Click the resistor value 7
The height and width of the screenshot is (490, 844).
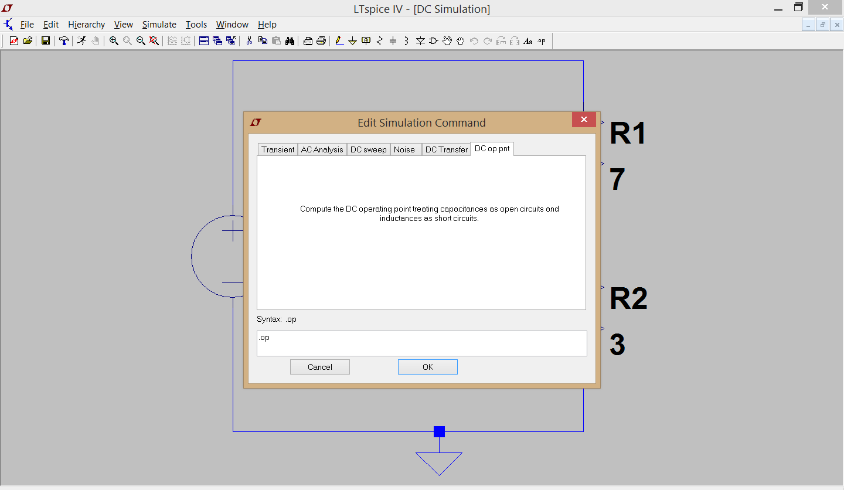pyautogui.click(x=618, y=179)
